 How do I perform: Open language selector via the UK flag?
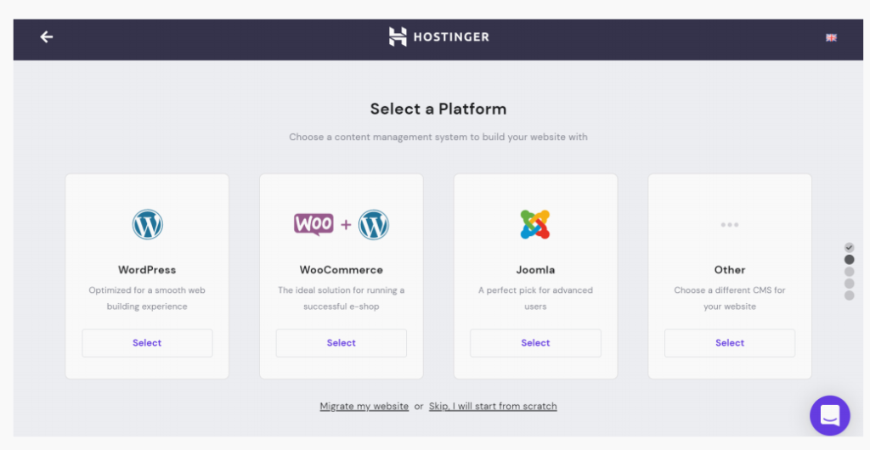pos(831,37)
